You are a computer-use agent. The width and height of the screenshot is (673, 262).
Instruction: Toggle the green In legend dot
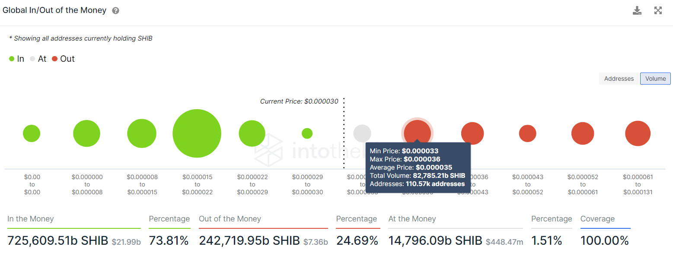[x=12, y=59]
